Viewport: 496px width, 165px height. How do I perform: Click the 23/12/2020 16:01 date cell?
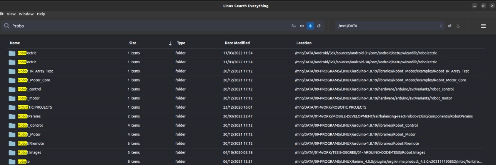point(238,107)
